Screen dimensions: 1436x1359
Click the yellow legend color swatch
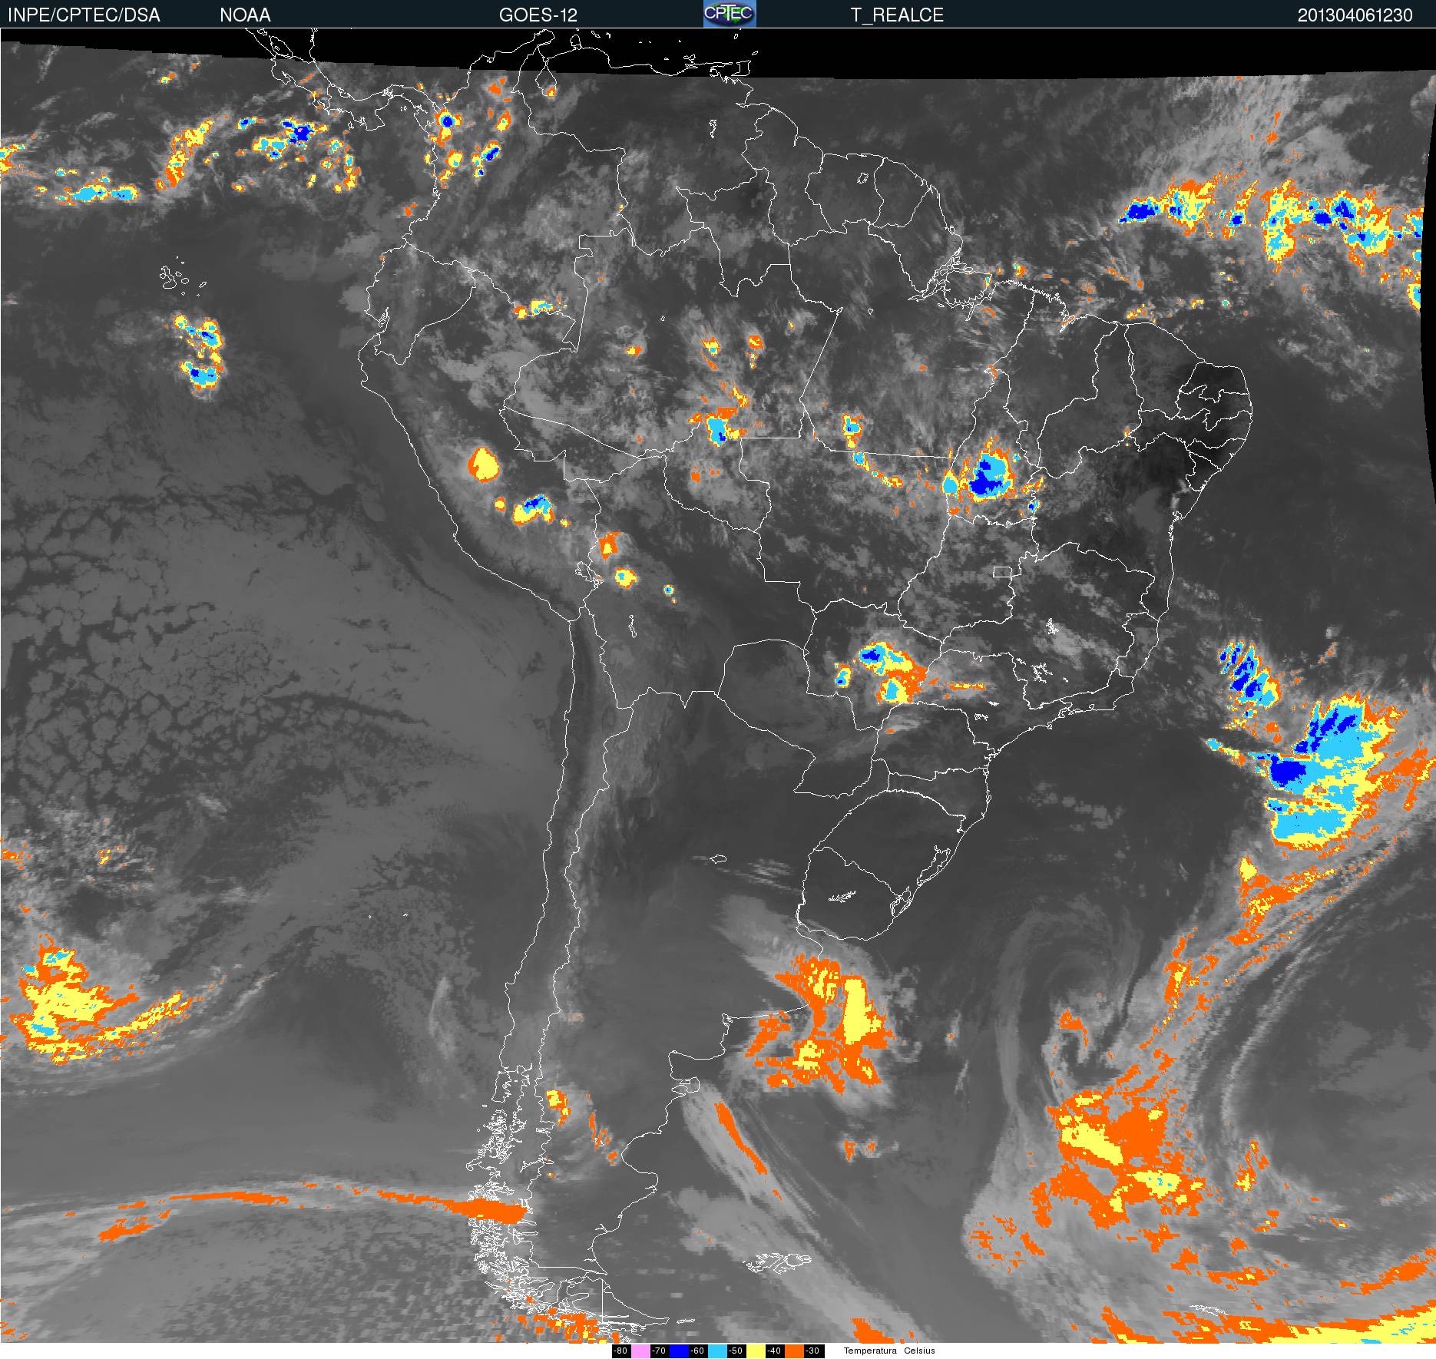pos(756,1351)
